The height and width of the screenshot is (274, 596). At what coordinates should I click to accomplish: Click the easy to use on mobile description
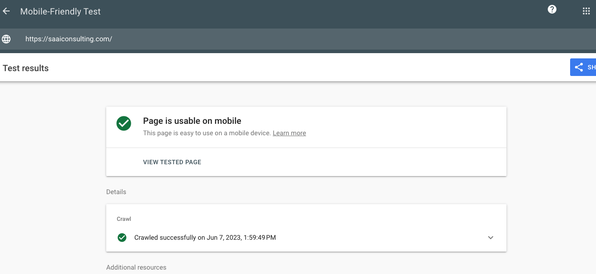(x=207, y=133)
